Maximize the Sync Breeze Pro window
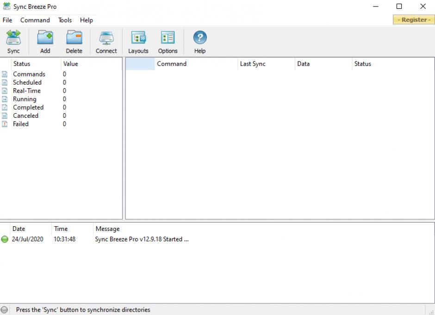The width and height of the screenshot is (435, 315). click(399, 6)
